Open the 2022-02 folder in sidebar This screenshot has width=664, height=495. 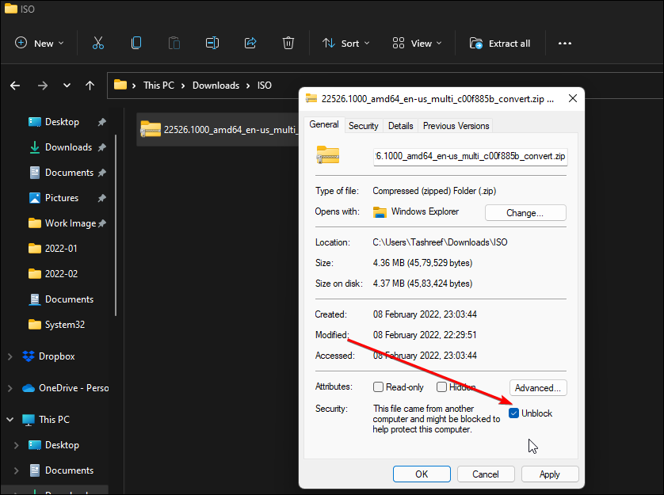tap(53, 274)
